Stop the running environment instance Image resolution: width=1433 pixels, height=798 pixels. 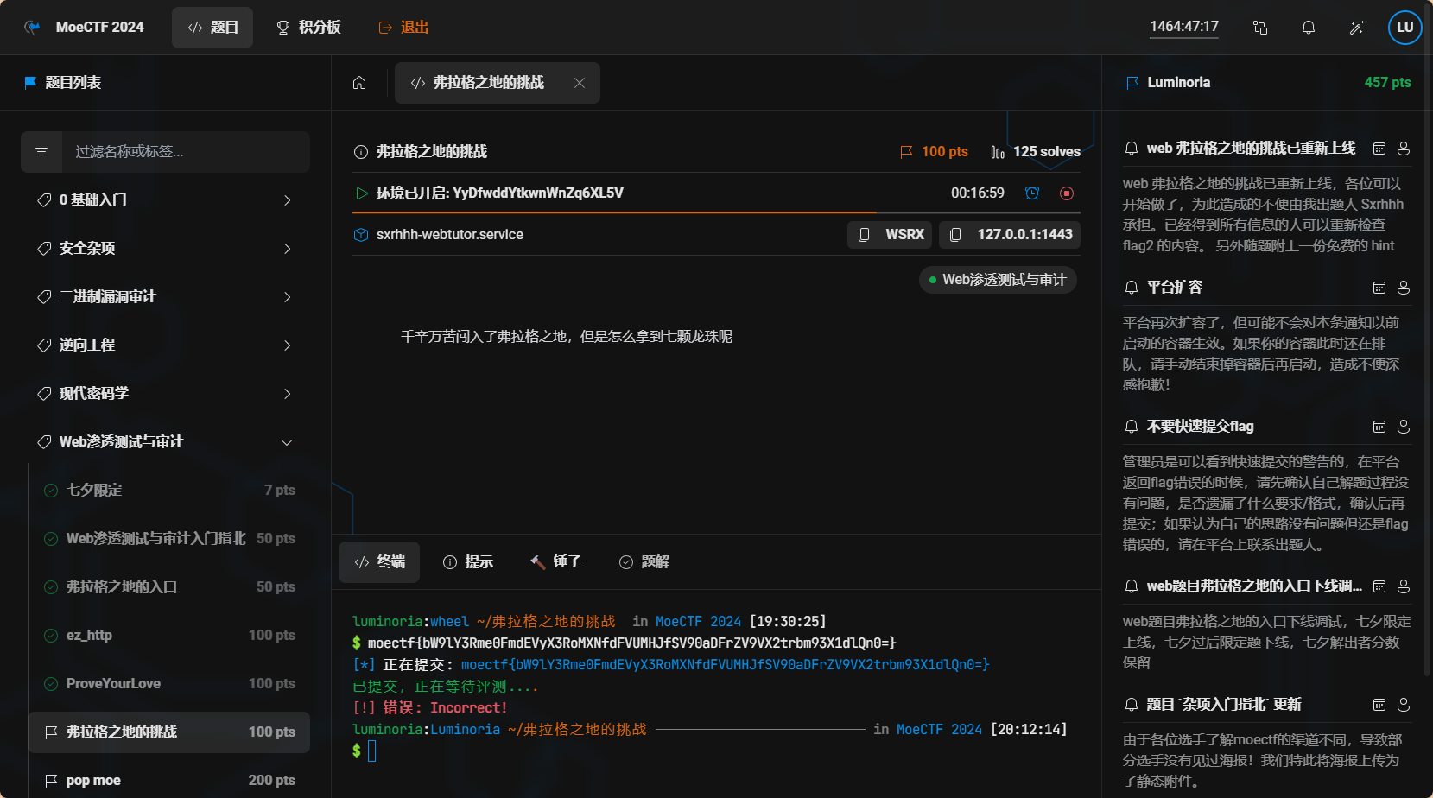tap(1067, 193)
